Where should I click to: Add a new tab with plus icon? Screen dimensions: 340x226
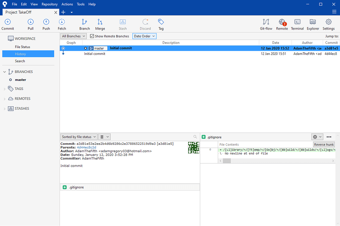click(63, 12)
